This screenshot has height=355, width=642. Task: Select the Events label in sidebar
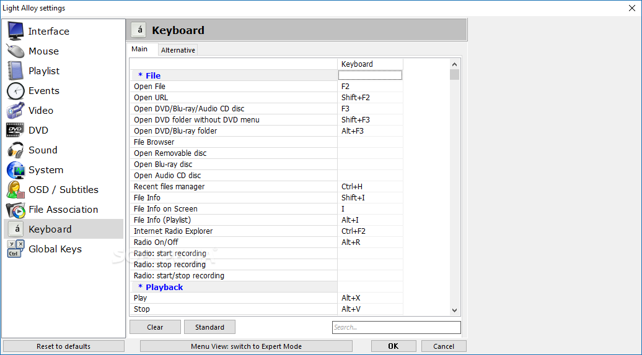(x=44, y=91)
